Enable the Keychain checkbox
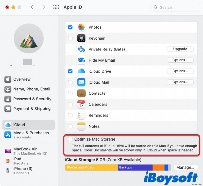 click(70, 38)
